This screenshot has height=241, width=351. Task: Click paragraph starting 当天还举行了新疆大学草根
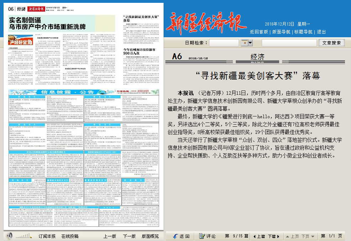point(255,148)
